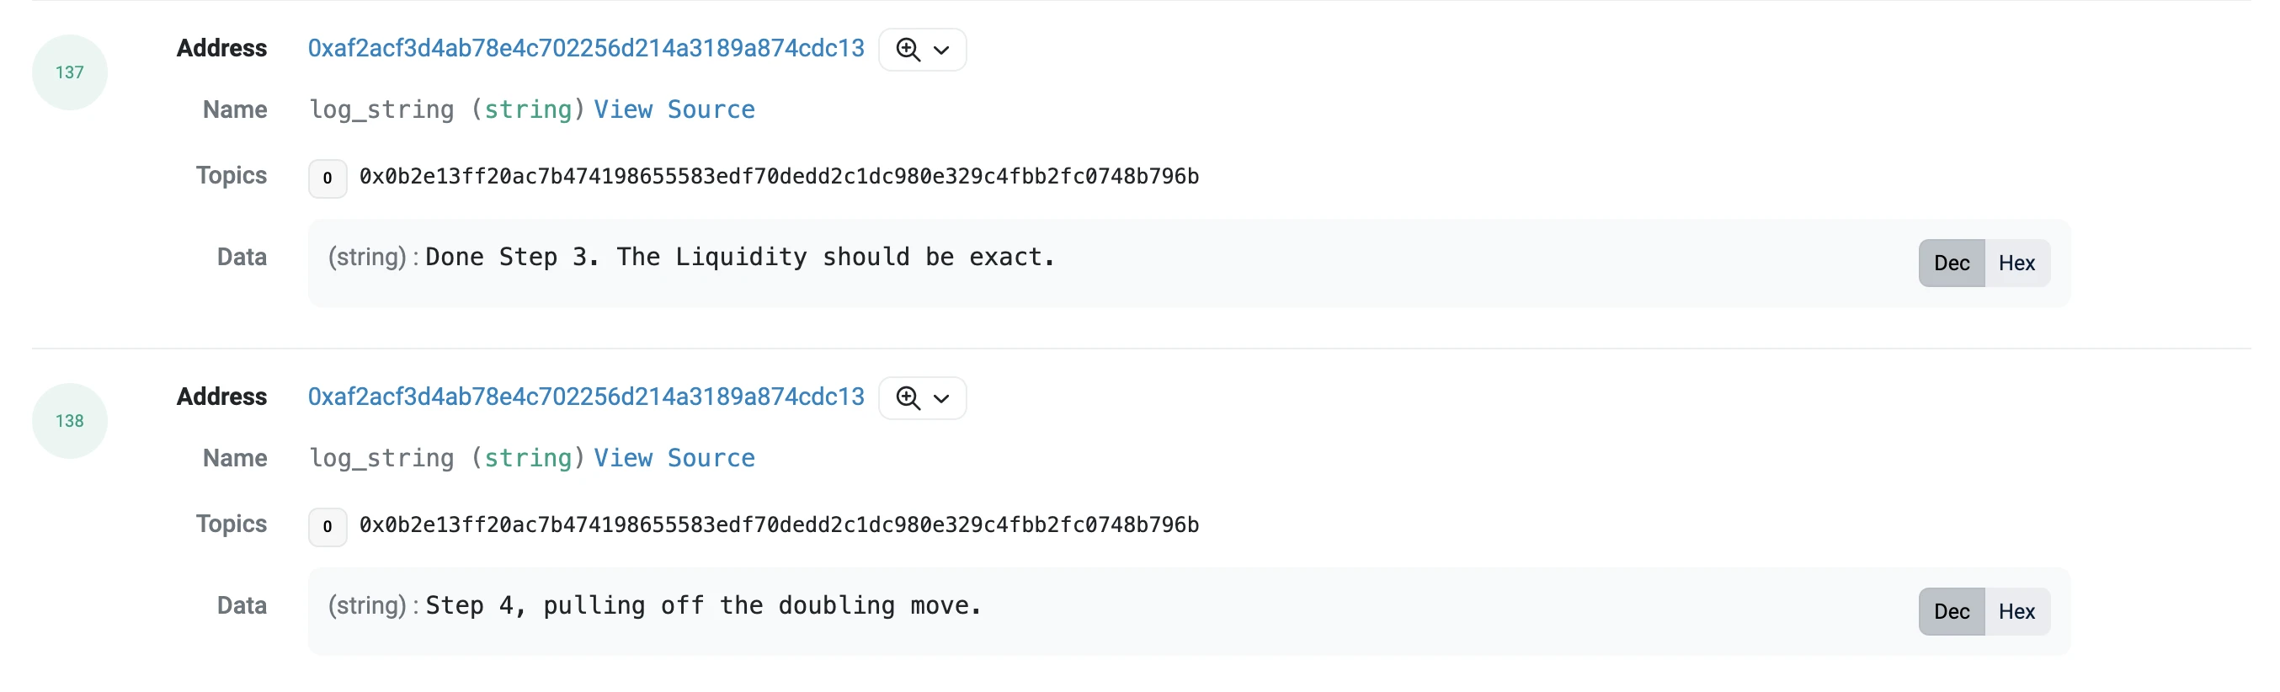Click the topic hash in log 138
The image size is (2280, 692).
coord(779,525)
